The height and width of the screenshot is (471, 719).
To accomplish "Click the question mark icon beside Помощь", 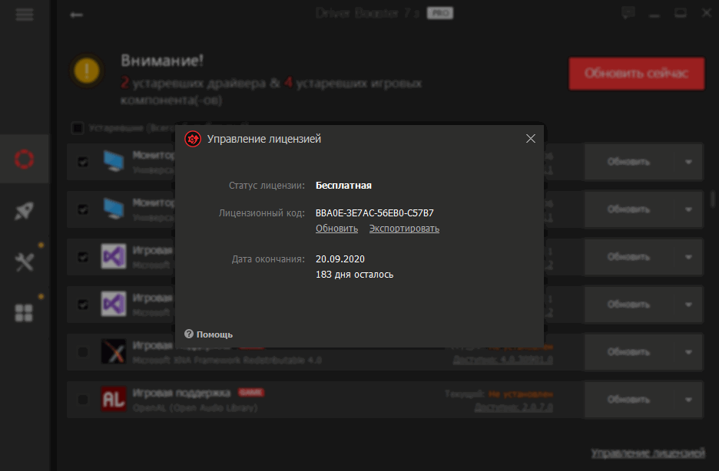I will coord(188,334).
